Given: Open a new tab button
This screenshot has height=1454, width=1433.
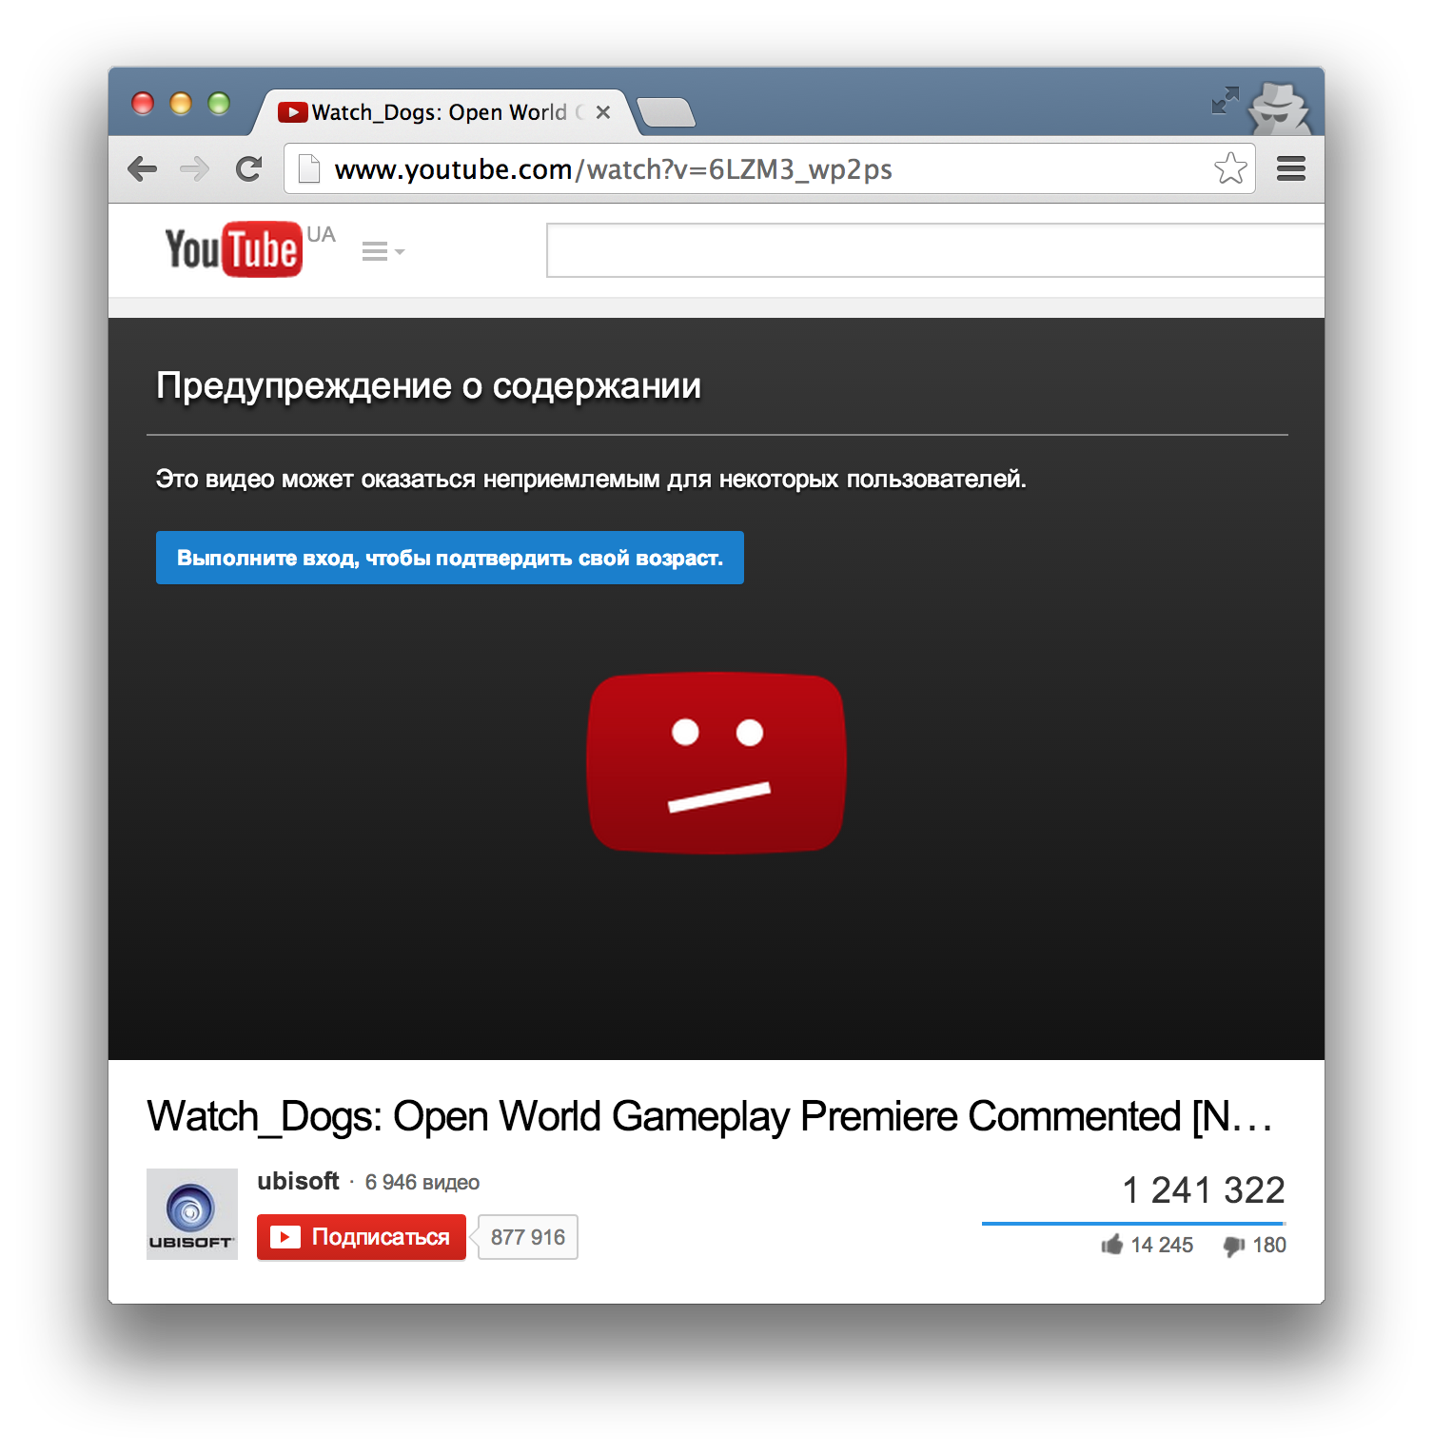Looking at the screenshot, I should 666,113.
